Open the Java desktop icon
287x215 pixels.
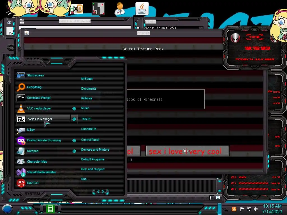[x=142, y=8]
